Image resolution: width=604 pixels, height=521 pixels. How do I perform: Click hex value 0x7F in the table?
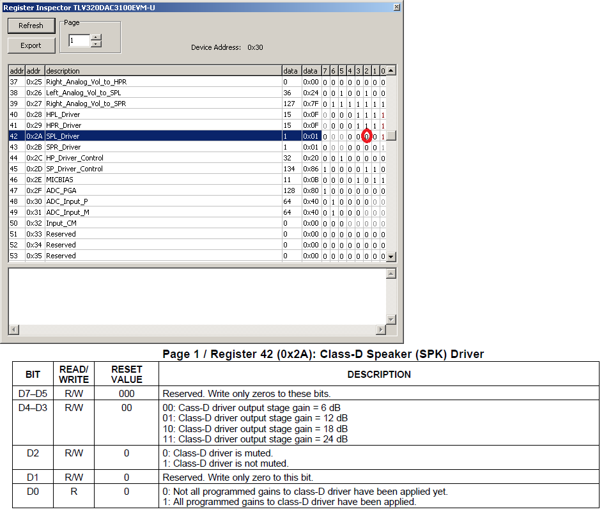(311, 104)
